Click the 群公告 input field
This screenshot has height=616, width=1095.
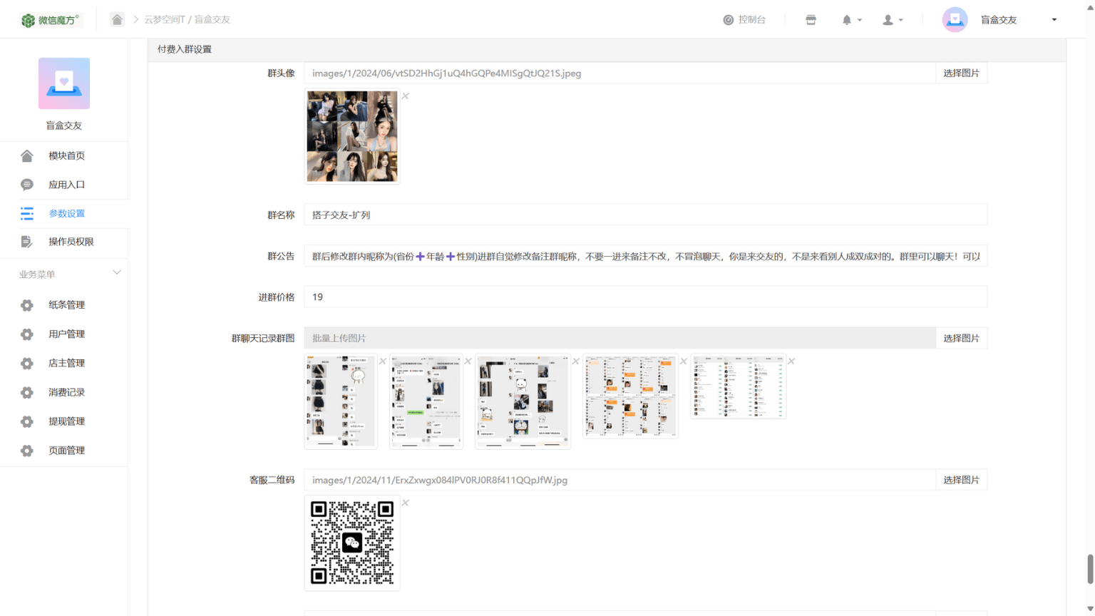click(645, 256)
